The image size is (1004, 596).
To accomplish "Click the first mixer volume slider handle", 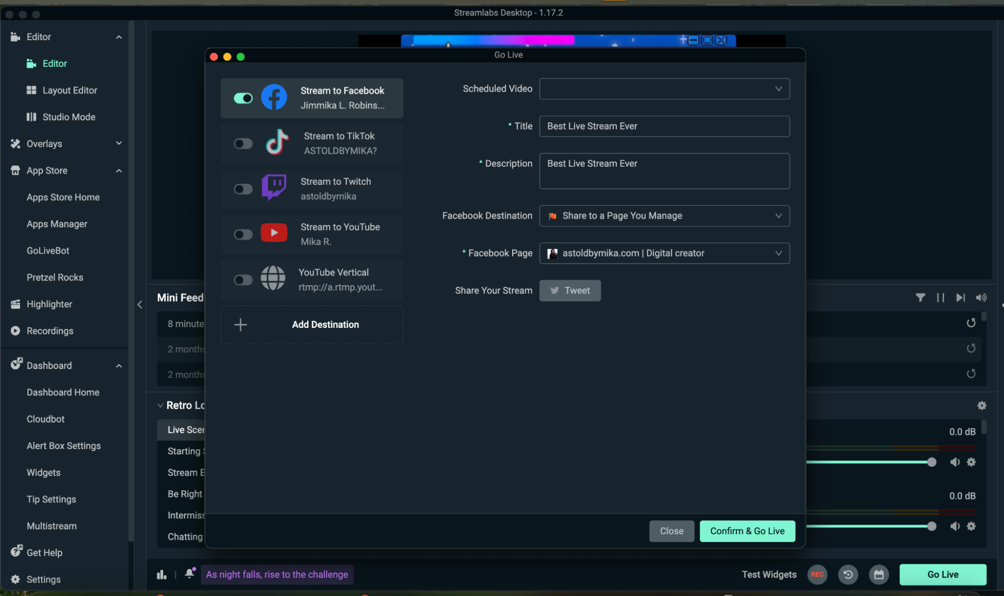I will coord(931,462).
